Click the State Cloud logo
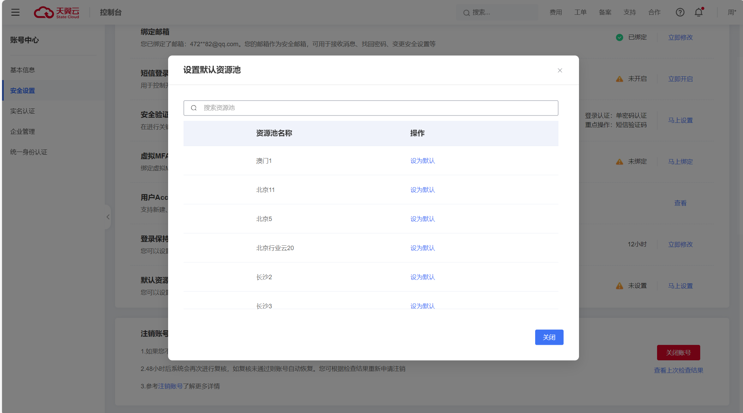The width and height of the screenshot is (743, 413). (56, 12)
